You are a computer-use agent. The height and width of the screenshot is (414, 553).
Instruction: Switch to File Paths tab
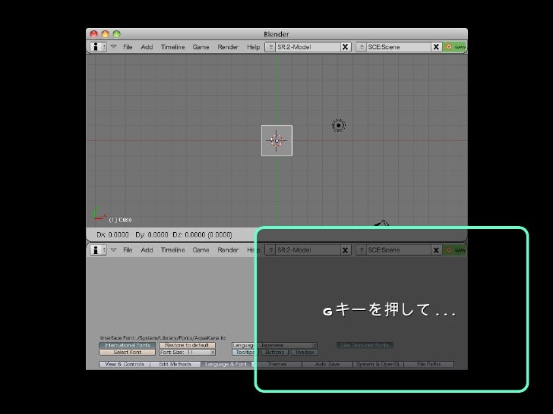pos(429,365)
